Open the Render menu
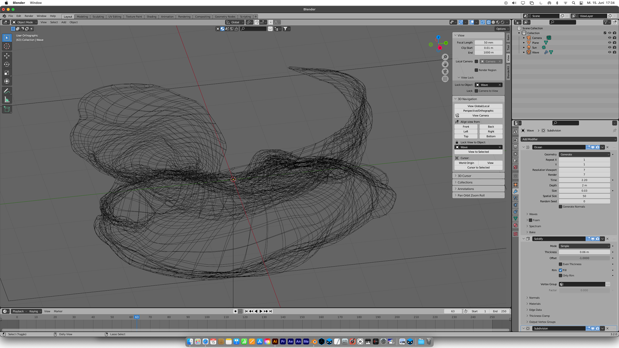This screenshot has height=348, width=619. click(x=29, y=16)
